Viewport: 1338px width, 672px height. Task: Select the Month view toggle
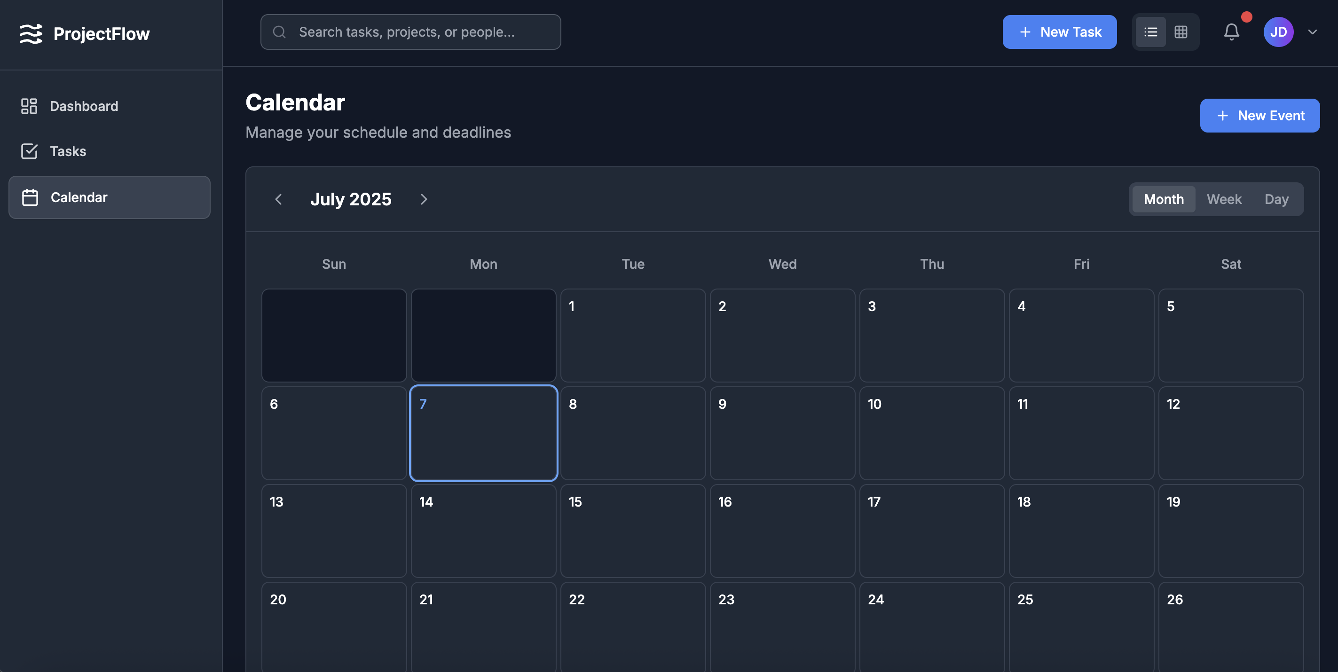coord(1164,199)
